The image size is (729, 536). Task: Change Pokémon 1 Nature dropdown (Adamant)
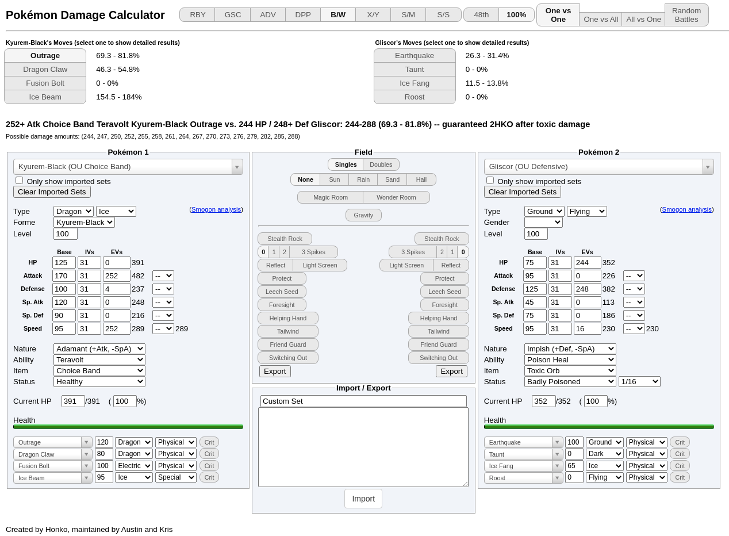tap(99, 349)
